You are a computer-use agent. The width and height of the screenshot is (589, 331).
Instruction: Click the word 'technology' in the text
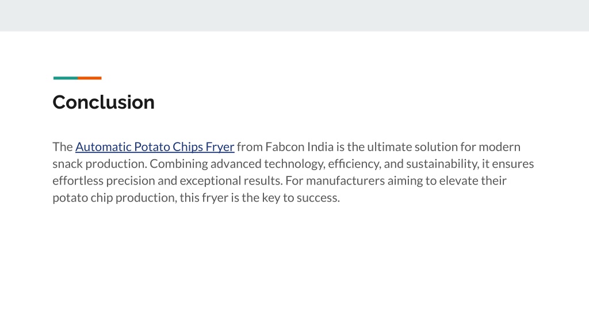[x=295, y=164]
